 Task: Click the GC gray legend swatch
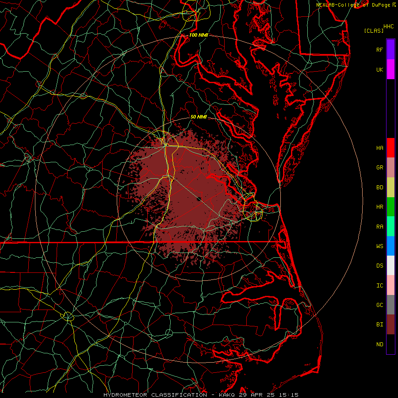[x=390, y=305]
